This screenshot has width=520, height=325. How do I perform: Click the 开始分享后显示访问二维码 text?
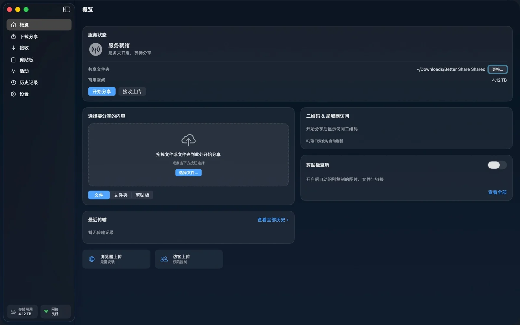(x=332, y=129)
